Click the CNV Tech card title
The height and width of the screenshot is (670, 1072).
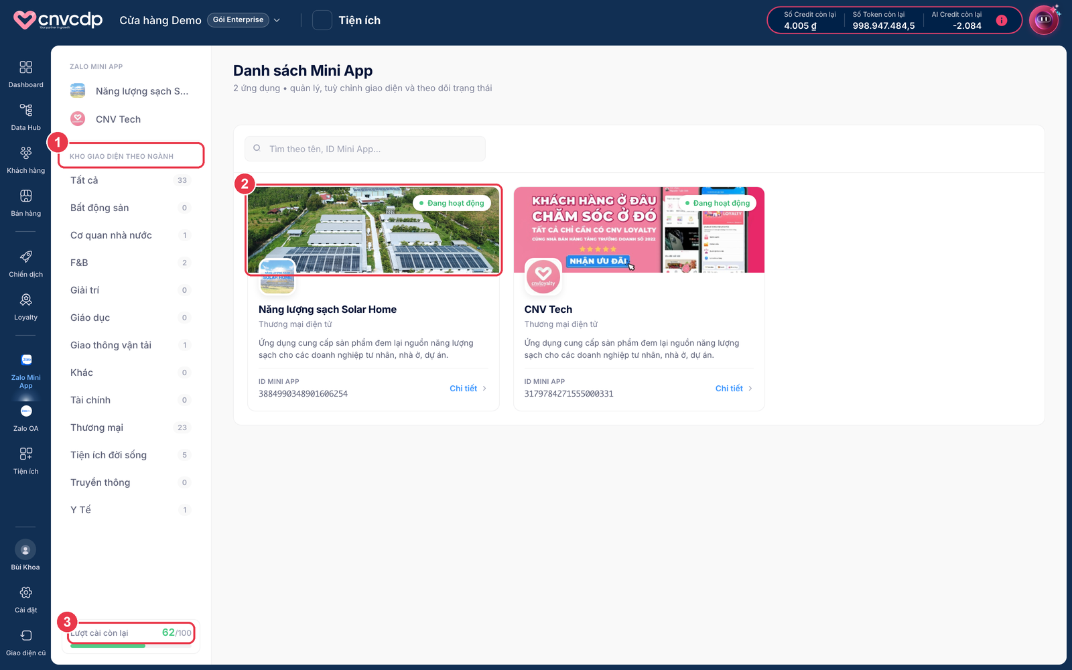[x=548, y=310]
